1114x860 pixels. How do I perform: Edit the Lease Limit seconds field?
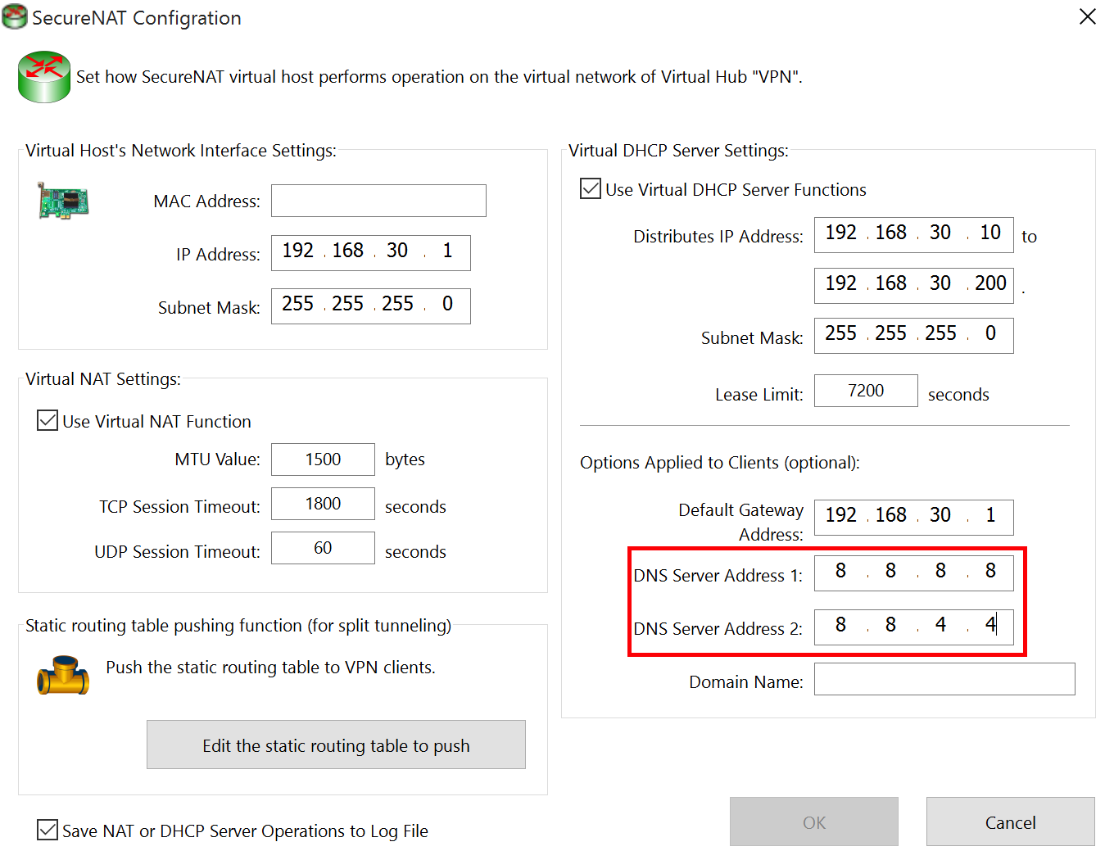pos(866,391)
